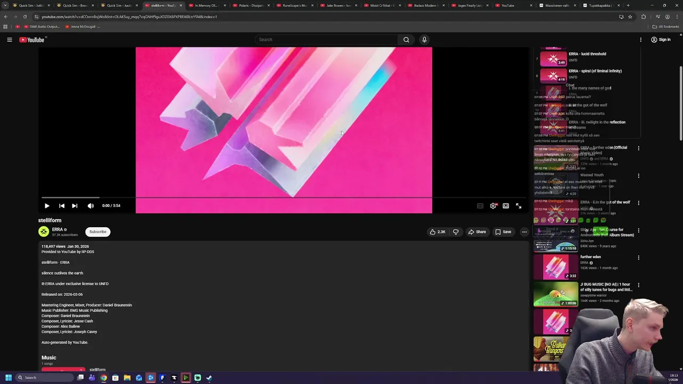
Task: Open options menu for BUG MUSIC video
Action: click(639, 285)
